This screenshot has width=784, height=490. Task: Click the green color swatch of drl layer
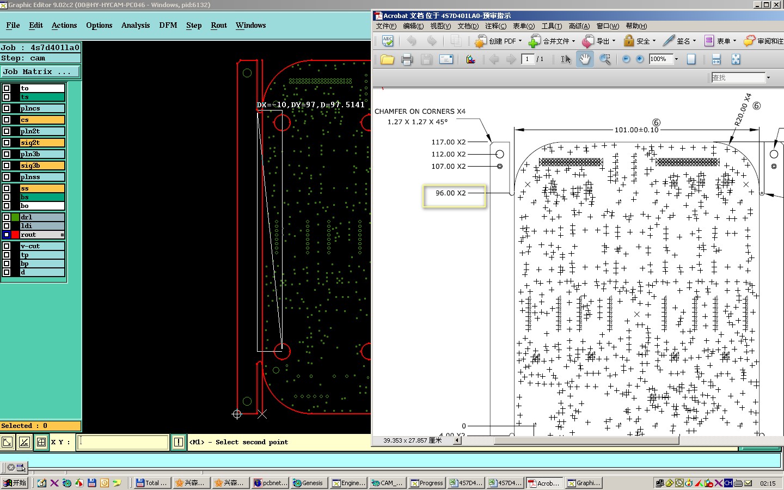pos(15,217)
